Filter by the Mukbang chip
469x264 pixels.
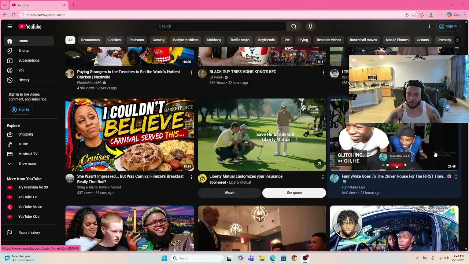coord(214,40)
